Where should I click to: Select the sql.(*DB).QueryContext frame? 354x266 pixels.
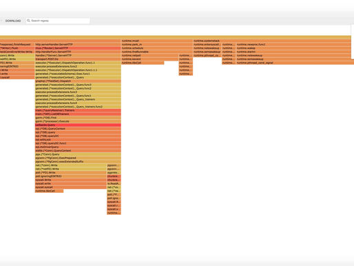coord(78,129)
